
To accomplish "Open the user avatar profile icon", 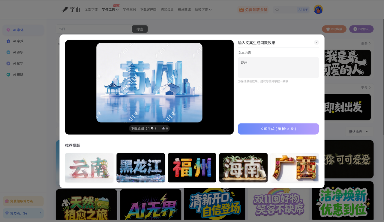I will point(318,9).
